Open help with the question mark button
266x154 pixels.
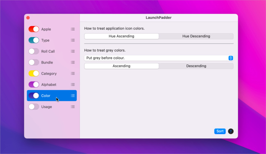coord(231,131)
